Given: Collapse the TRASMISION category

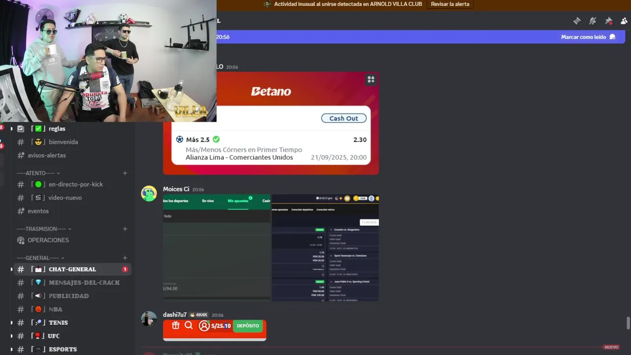Looking at the screenshot, I should pos(44,229).
